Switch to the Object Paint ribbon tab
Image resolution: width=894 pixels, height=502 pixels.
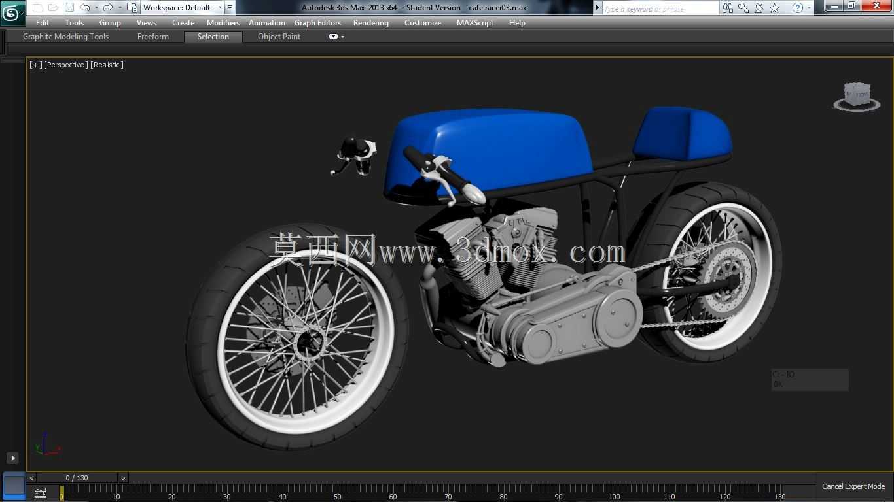(279, 37)
